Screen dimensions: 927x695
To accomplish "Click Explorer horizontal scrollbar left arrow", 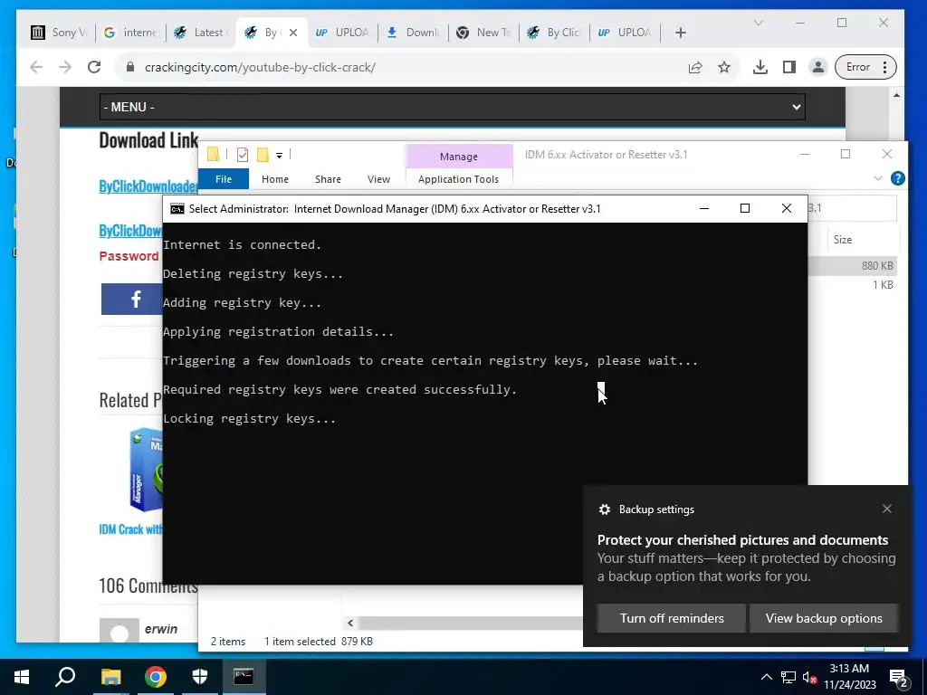I will click(350, 623).
